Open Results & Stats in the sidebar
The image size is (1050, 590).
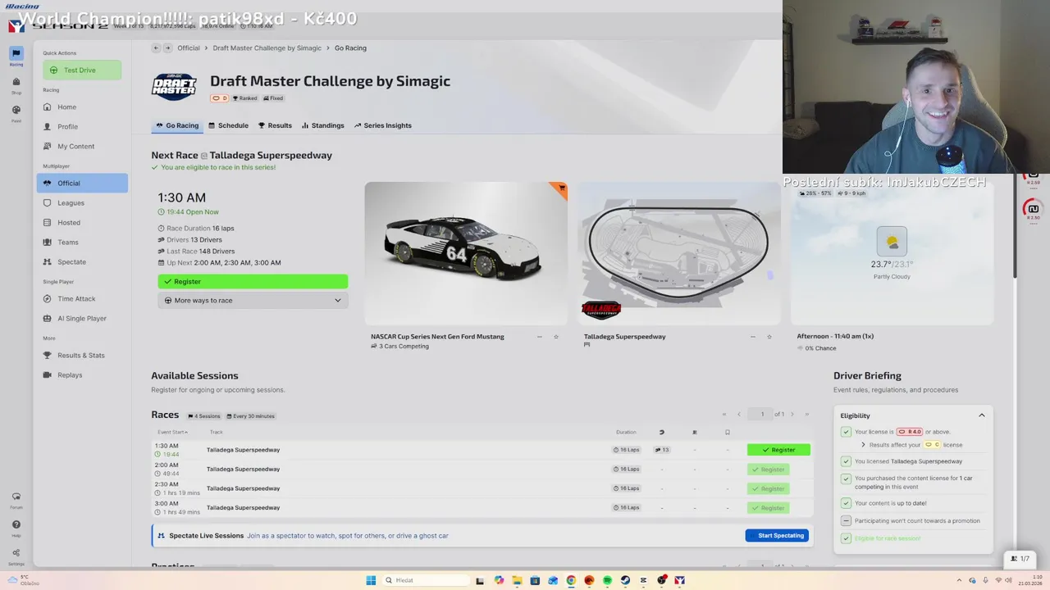click(82, 355)
